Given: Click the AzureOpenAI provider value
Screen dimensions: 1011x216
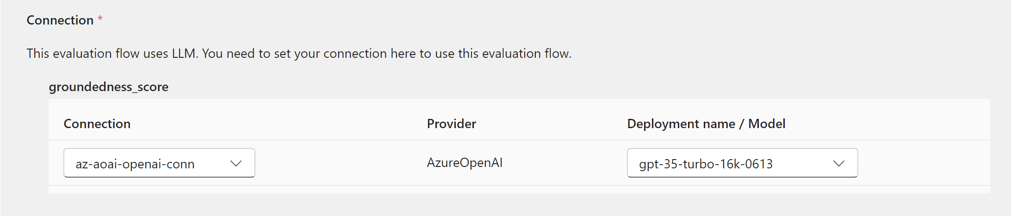Looking at the screenshot, I should (465, 163).
